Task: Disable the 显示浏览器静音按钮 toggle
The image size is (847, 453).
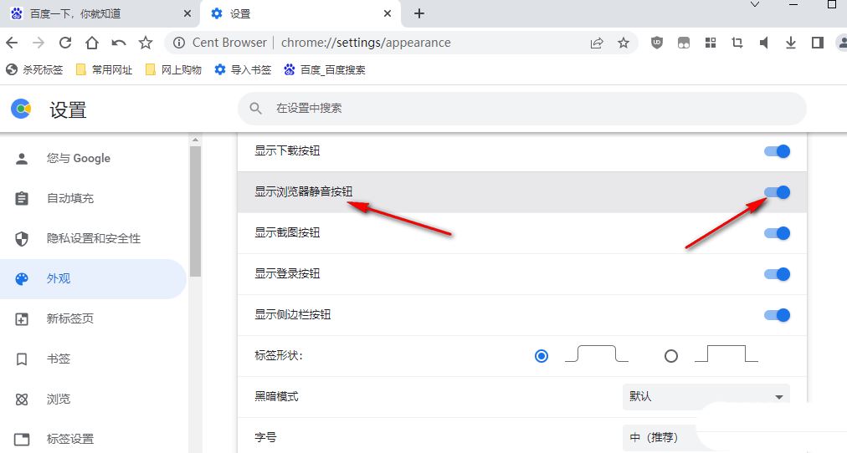Action: (777, 192)
